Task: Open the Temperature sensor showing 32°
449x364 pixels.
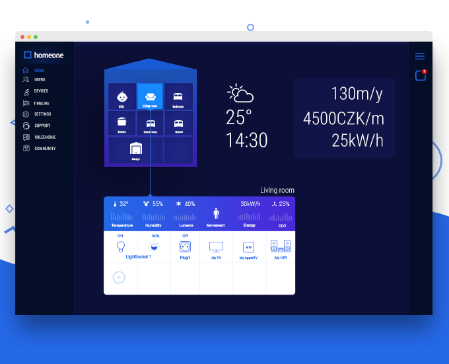Action: click(x=121, y=214)
